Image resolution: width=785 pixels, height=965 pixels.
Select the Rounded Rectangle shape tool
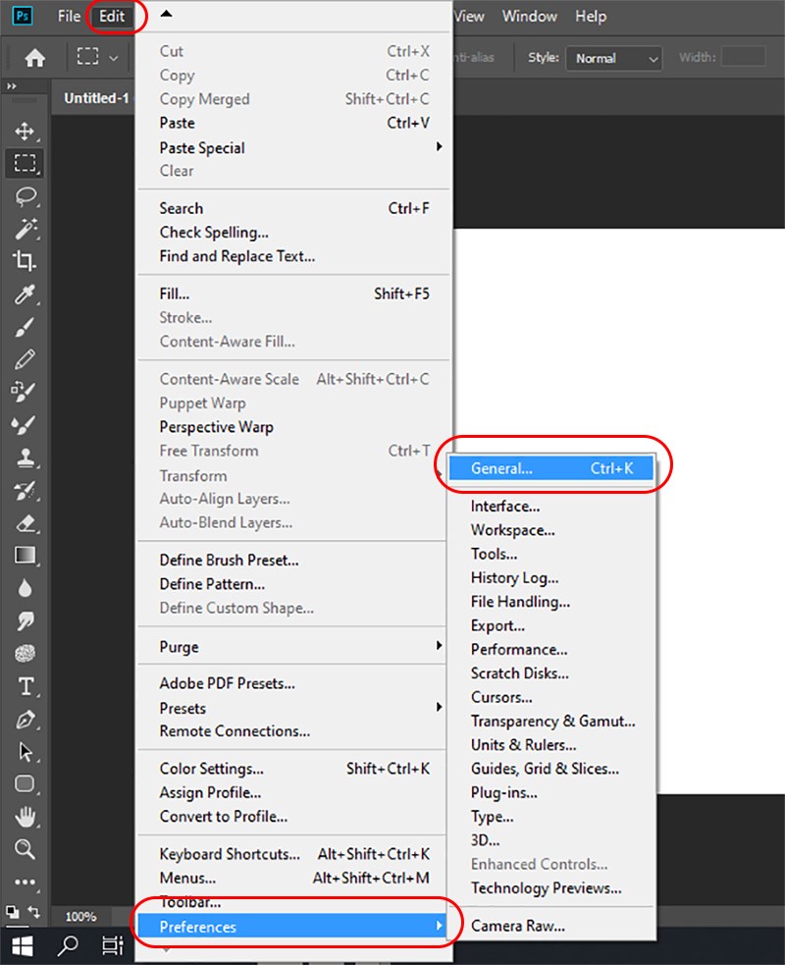25,784
